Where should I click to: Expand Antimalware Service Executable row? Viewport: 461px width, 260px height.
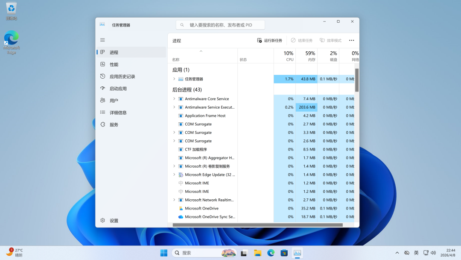pos(174,107)
